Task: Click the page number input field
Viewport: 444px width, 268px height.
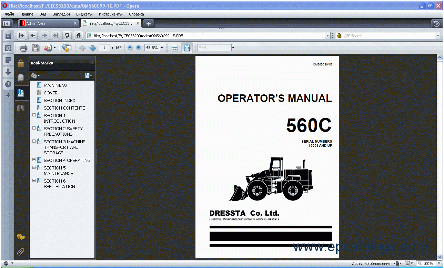Action: pos(104,48)
